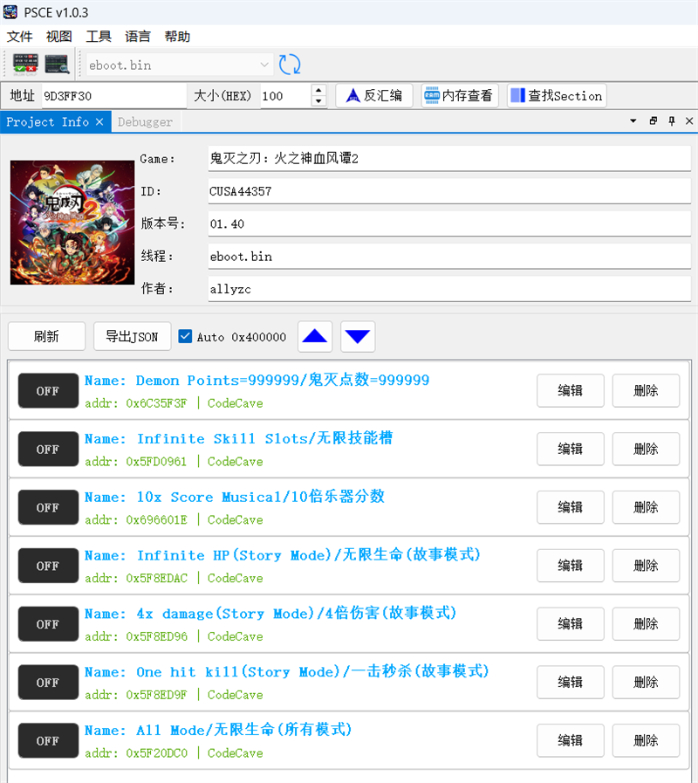
Task: Enable the Infinite HP (Story Mode) cheat
Action: (x=47, y=566)
